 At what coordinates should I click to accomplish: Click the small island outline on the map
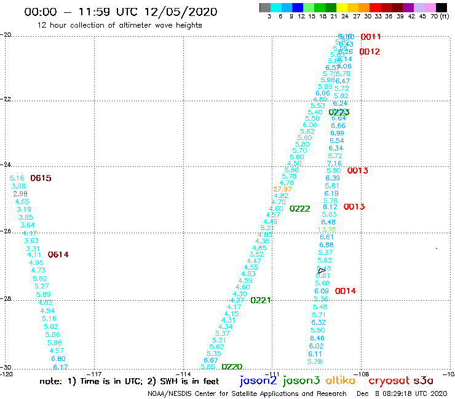[x=321, y=271]
